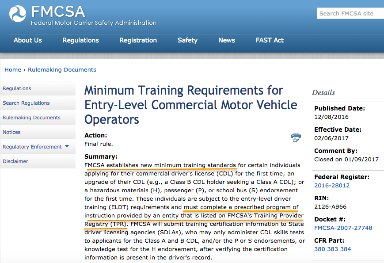Open Search Regulations in the sidebar
384x263 pixels.
(38, 103)
